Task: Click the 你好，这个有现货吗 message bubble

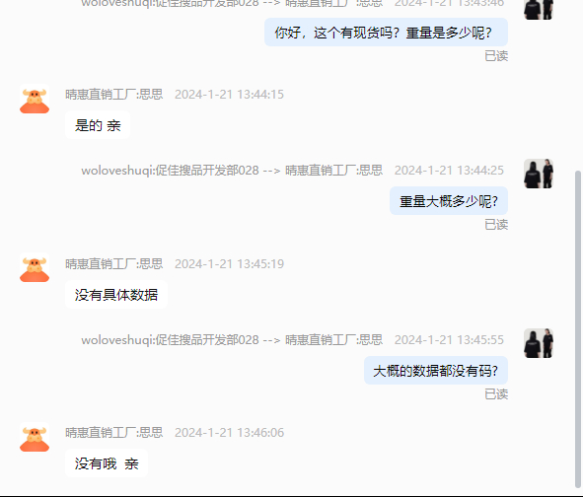Action: coord(386,33)
